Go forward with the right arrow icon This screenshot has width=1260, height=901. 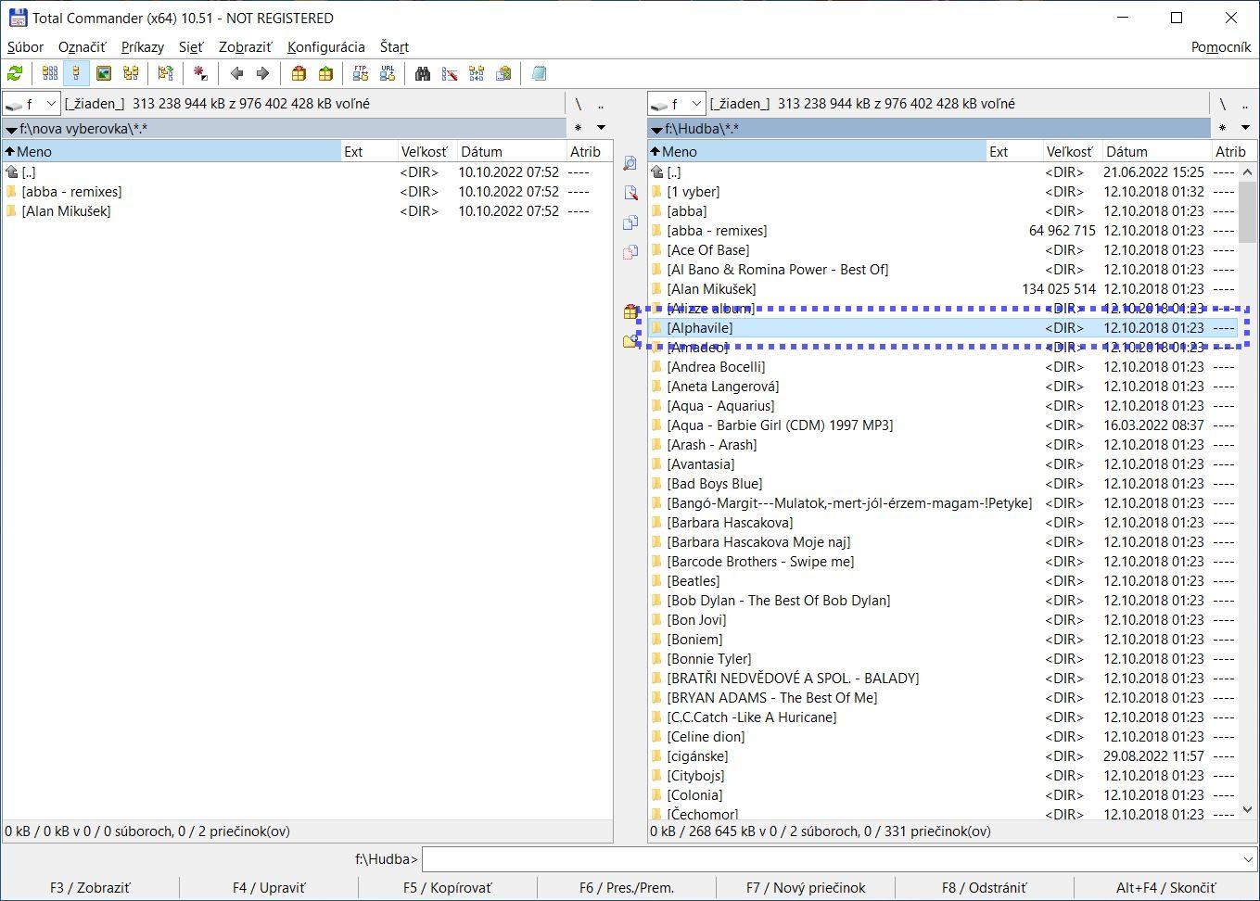pos(262,73)
